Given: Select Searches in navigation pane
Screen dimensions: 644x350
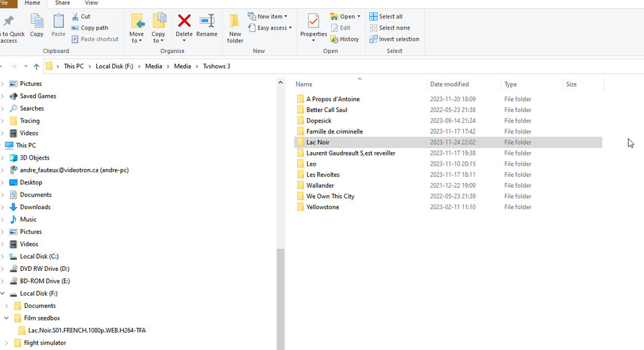Looking at the screenshot, I should [32, 108].
